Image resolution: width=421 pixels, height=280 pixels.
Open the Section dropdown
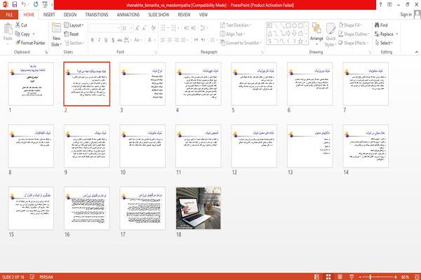point(74,43)
